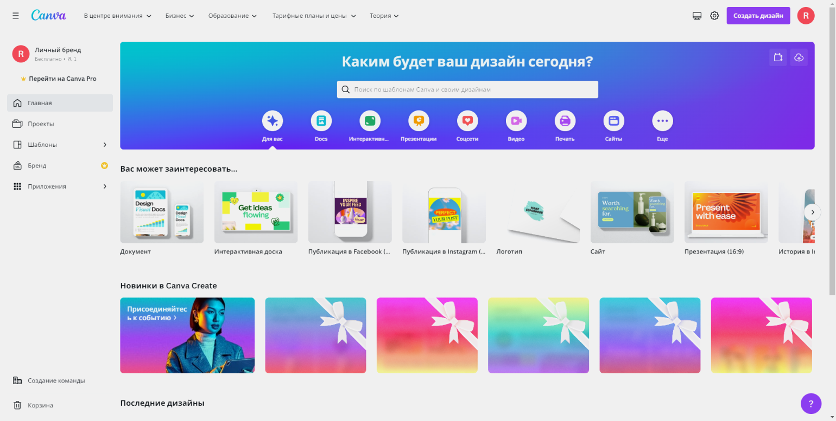This screenshot has width=836, height=421.
Task: Open Шаблоны in the sidebar
Action: click(60, 145)
